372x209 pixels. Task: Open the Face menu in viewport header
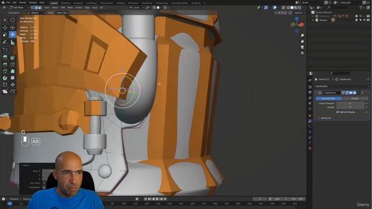pyautogui.click(x=95, y=8)
